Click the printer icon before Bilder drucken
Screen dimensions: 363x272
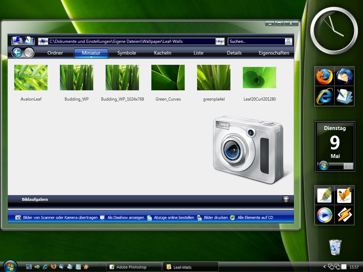point(199,218)
